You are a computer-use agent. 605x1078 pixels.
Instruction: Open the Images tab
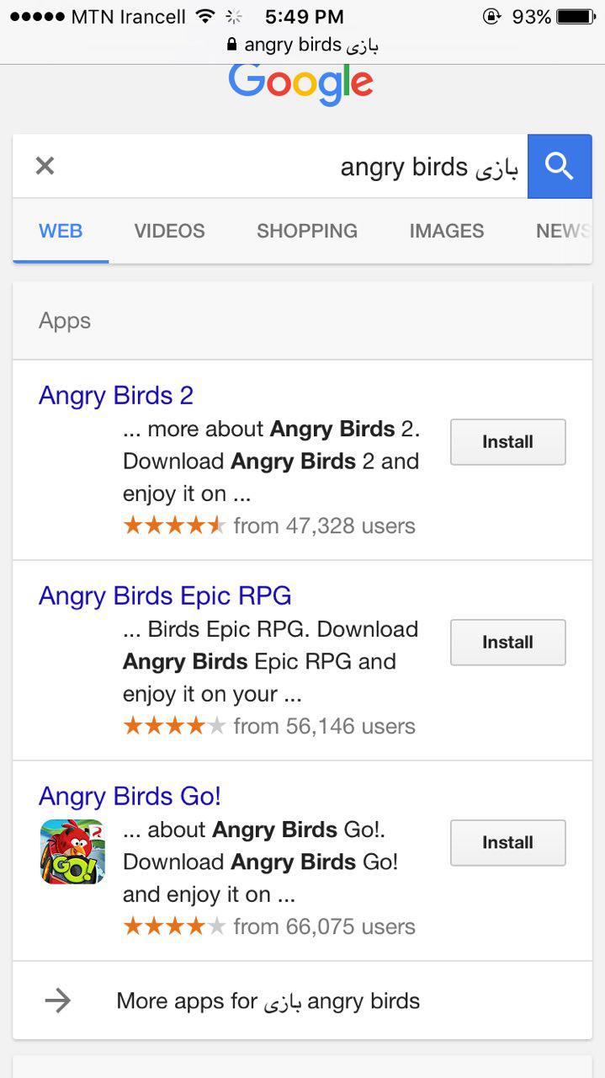[x=447, y=231]
